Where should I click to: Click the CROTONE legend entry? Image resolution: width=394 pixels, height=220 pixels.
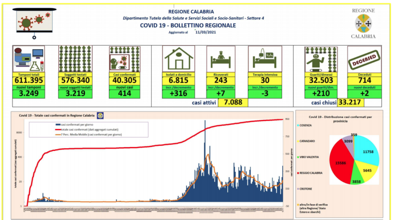coord(306,188)
